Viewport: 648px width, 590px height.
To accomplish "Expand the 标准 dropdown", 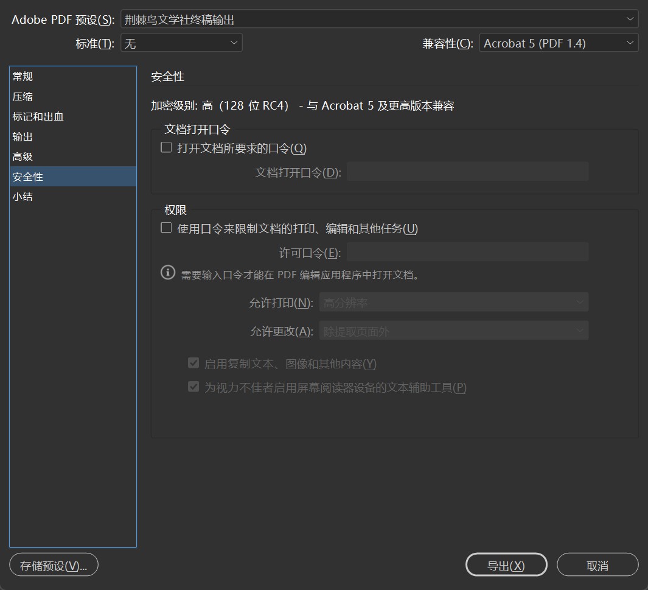I will [x=181, y=43].
